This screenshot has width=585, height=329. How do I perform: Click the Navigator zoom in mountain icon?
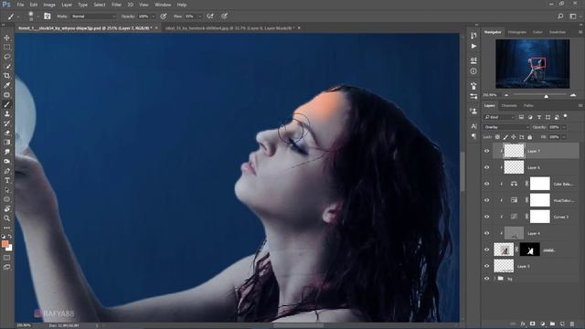tap(573, 95)
